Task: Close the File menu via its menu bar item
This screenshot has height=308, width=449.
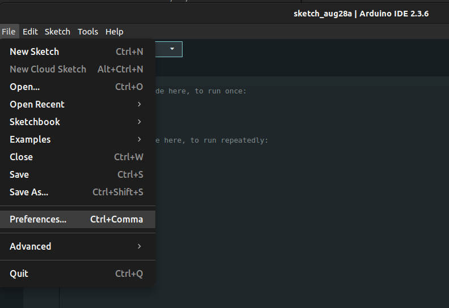Action: [x=9, y=32]
